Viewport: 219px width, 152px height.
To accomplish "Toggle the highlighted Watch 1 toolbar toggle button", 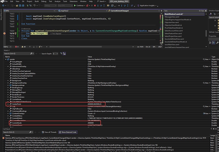I will pos(64,54).
